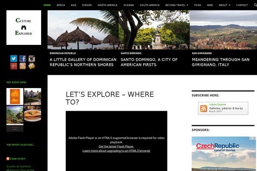Image resolution: width=257 pixels, height=171 pixels.
Task: Open the food plate thumbnail
Action: (x=33, y=114)
